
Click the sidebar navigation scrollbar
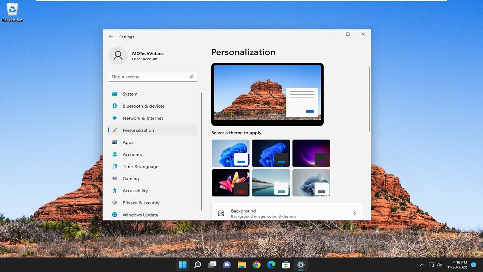202,151
